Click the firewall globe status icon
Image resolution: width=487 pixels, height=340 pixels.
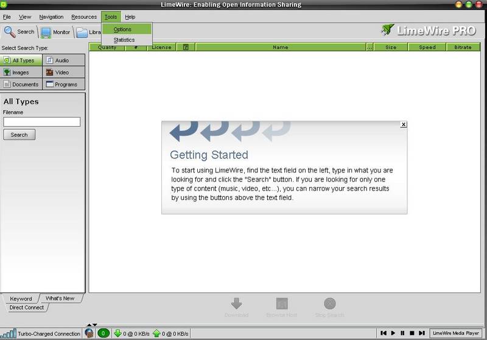[x=89, y=333]
